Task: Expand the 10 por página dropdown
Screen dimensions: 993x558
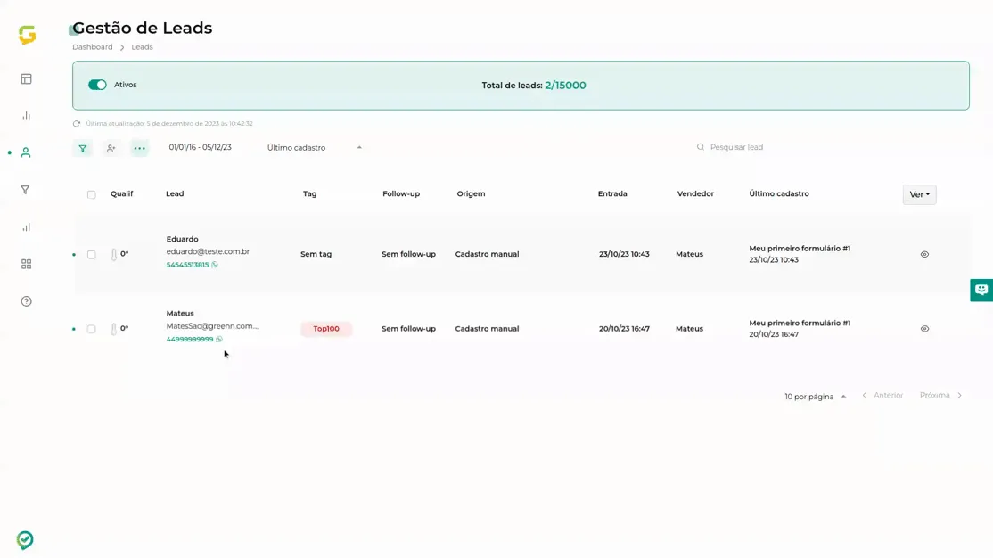Action: [815, 397]
